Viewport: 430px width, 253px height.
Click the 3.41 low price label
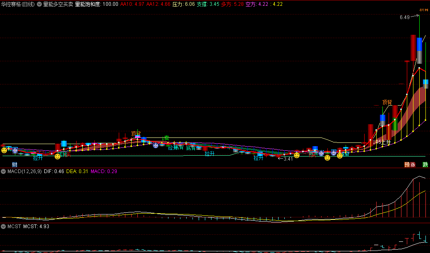pos(288,159)
